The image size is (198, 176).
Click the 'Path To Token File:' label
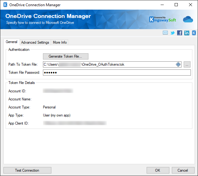pyautogui.click(x=23, y=64)
